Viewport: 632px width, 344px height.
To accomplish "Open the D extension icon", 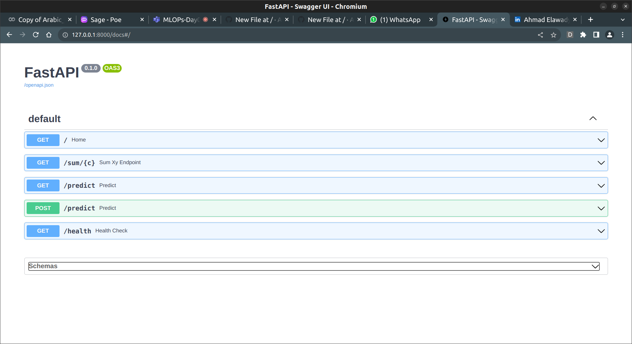I will coord(570,35).
